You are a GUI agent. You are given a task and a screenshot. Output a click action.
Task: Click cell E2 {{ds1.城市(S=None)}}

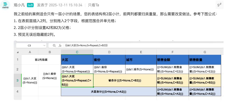pos(141,69)
